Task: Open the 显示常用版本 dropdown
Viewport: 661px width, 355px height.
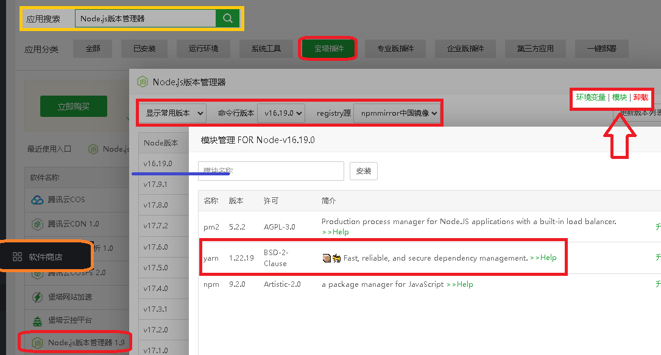Action: [172, 113]
